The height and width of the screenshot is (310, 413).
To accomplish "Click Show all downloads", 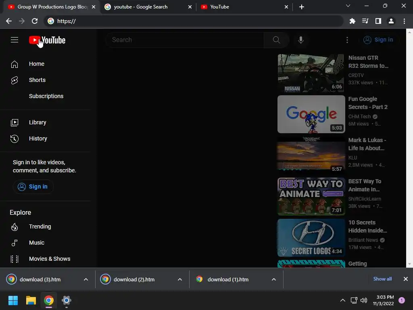I will click(382, 279).
